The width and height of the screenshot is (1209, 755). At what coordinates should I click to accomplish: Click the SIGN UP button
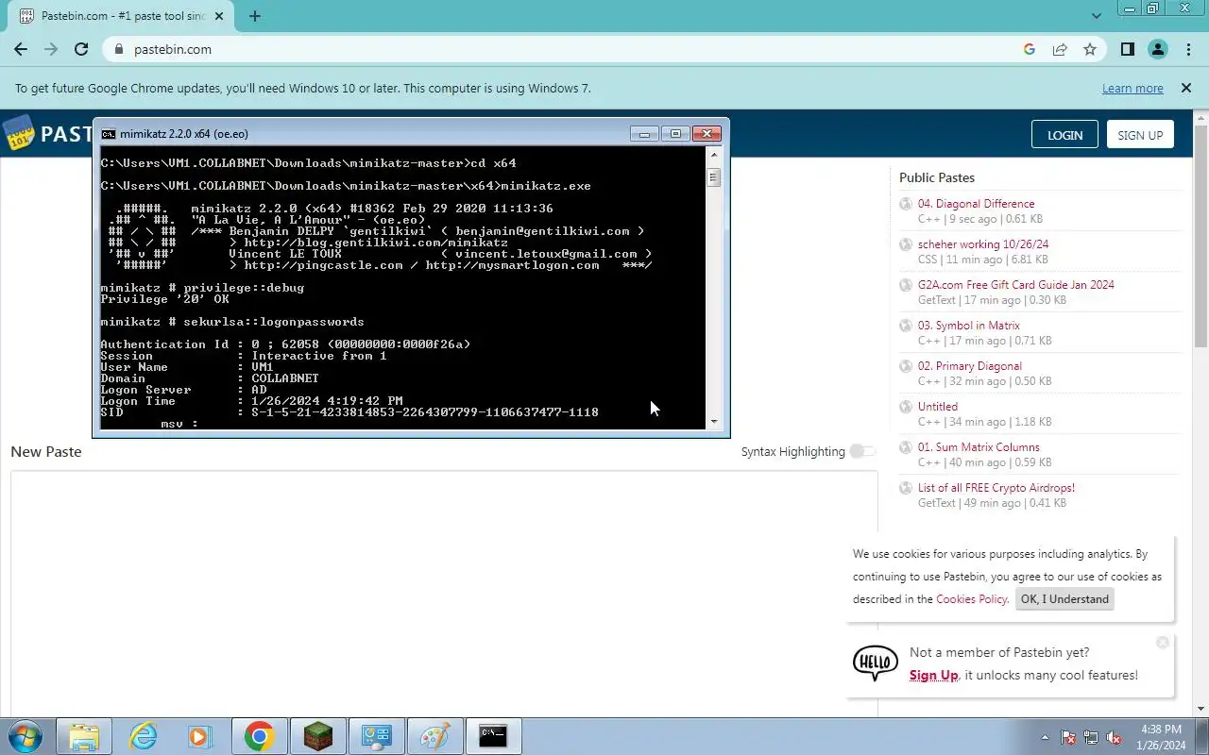pos(1140,135)
